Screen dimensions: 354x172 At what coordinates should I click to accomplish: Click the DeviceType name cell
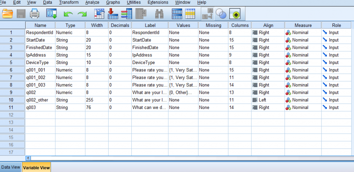40,62
